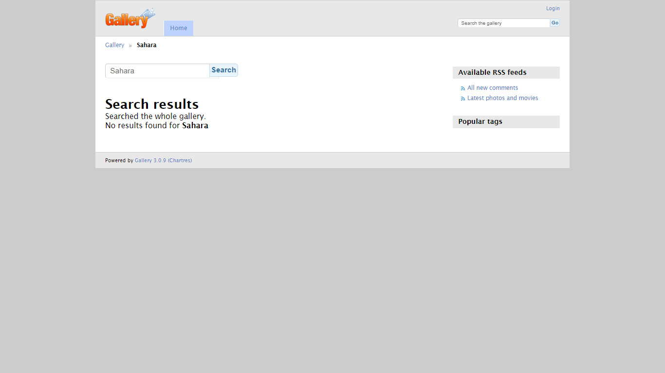665x373 pixels.
Task: Click the Search results heading
Action: [x=152, y=104]
